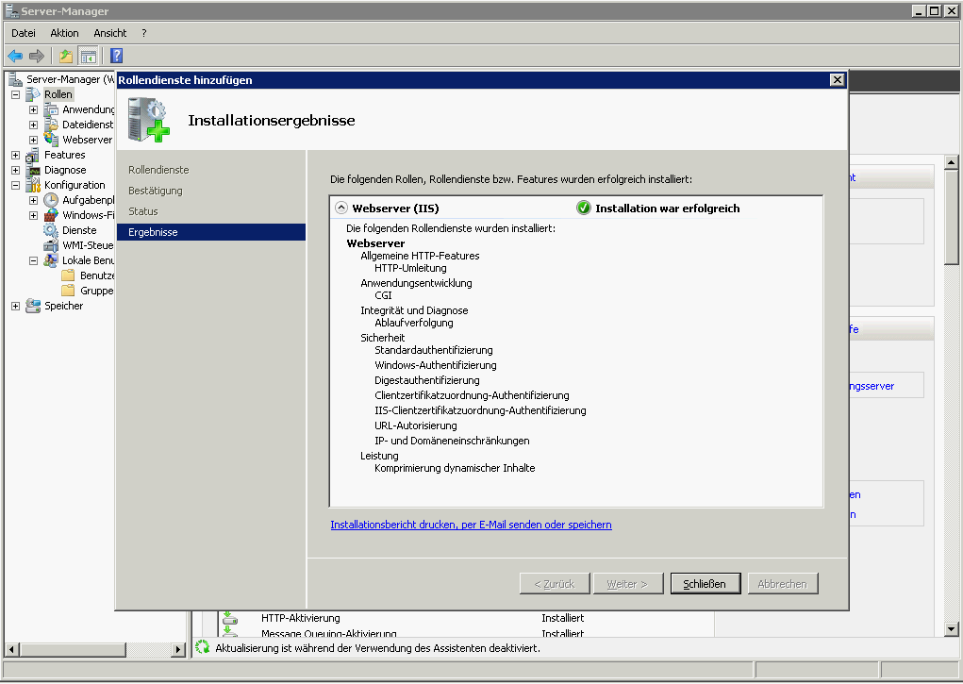Open the Aktion menu
Viewport: 963px width, 684px height.
coord(64,33)
